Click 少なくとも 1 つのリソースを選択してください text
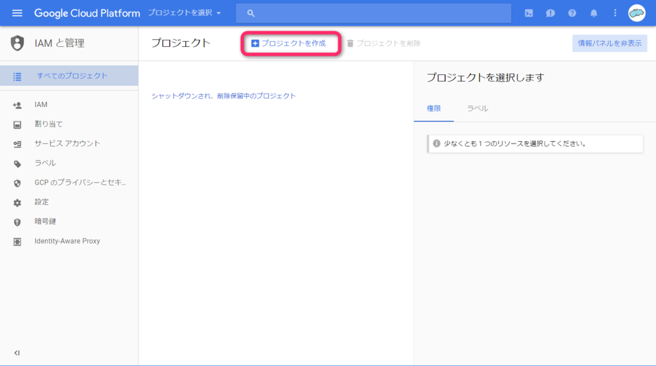 click(515, 144)
